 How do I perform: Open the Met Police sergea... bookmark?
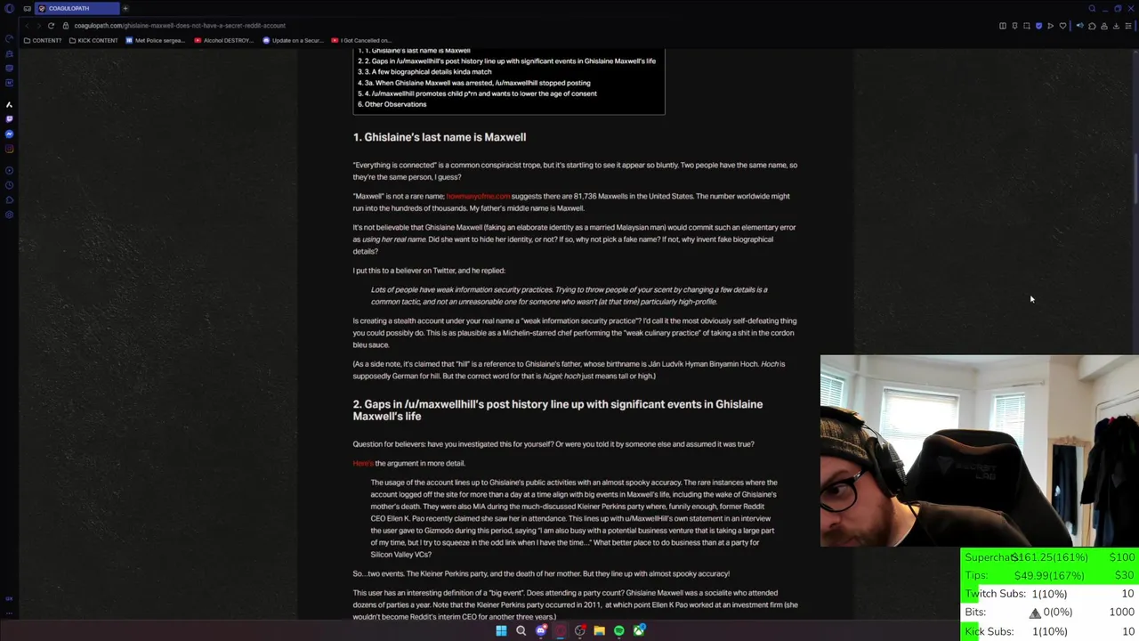pos(156,40)
